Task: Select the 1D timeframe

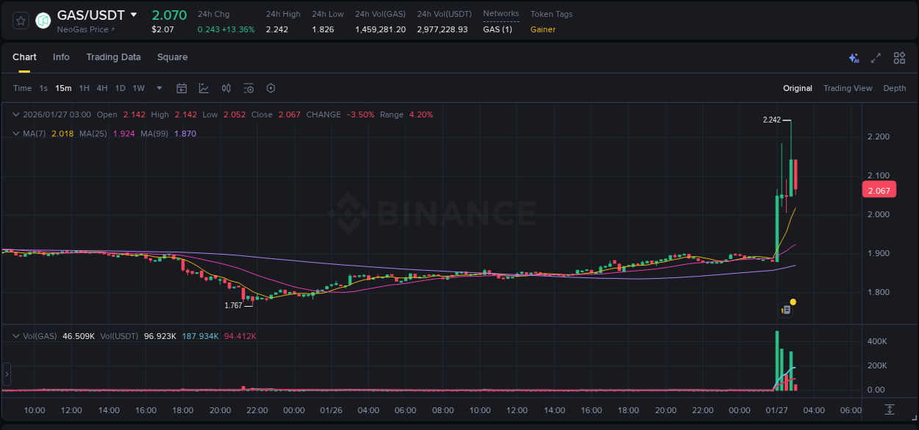Action: 120,88
